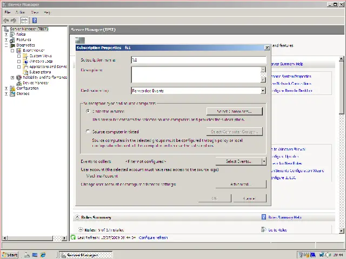Select the Source computer initiated radio button
The height and width of the screenshot is (259, 346).
88,132
